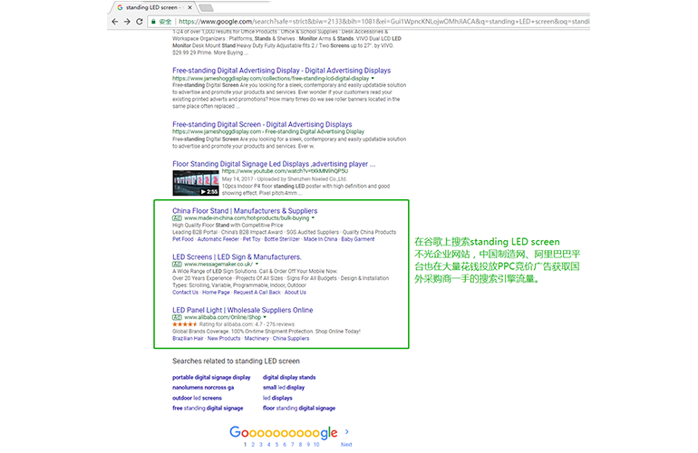Open 'Floor Standing Digital Signage Led Displays' result
This screenshot has width=698, height=453.
pos(274,164)
